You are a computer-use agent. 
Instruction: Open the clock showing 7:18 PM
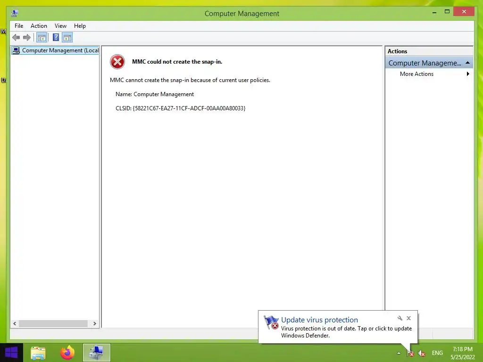462,353
